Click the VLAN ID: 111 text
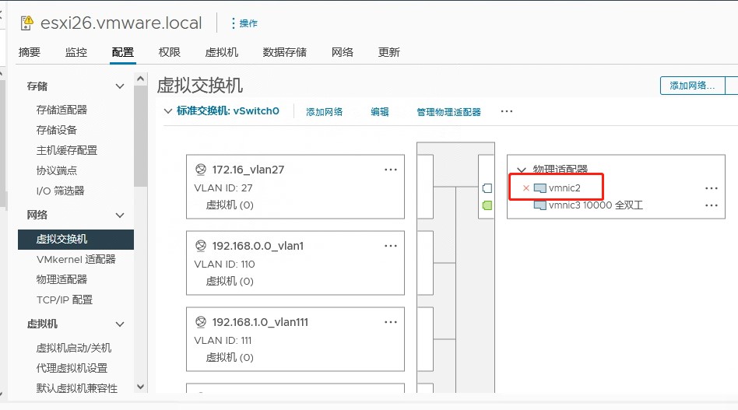 coord(223,341)
